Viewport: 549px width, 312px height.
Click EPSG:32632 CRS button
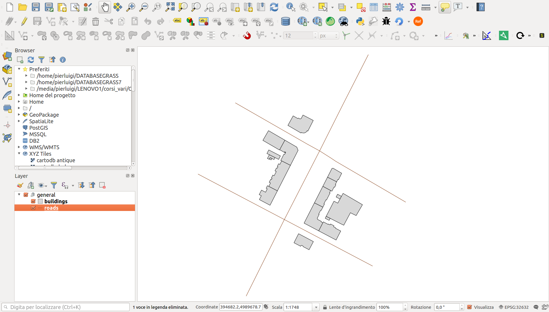(x=514, y=307)
